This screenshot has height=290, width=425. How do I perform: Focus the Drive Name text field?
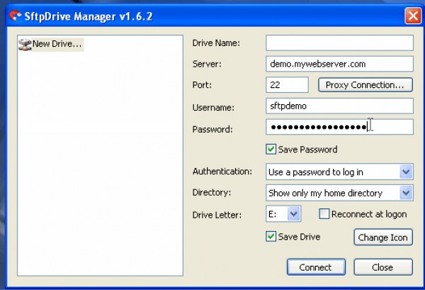(339, 43)
